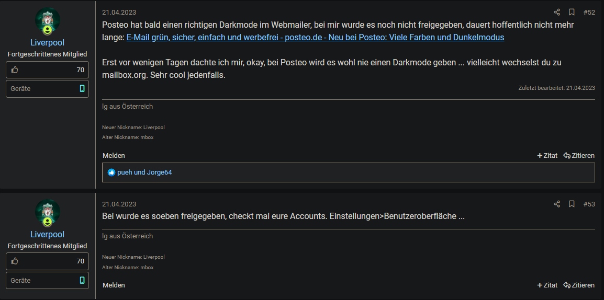Image resolution: width=604 pixels, height=300 pixels.
Task: Reply to post #52 with Zitieren
Action: 579,155
